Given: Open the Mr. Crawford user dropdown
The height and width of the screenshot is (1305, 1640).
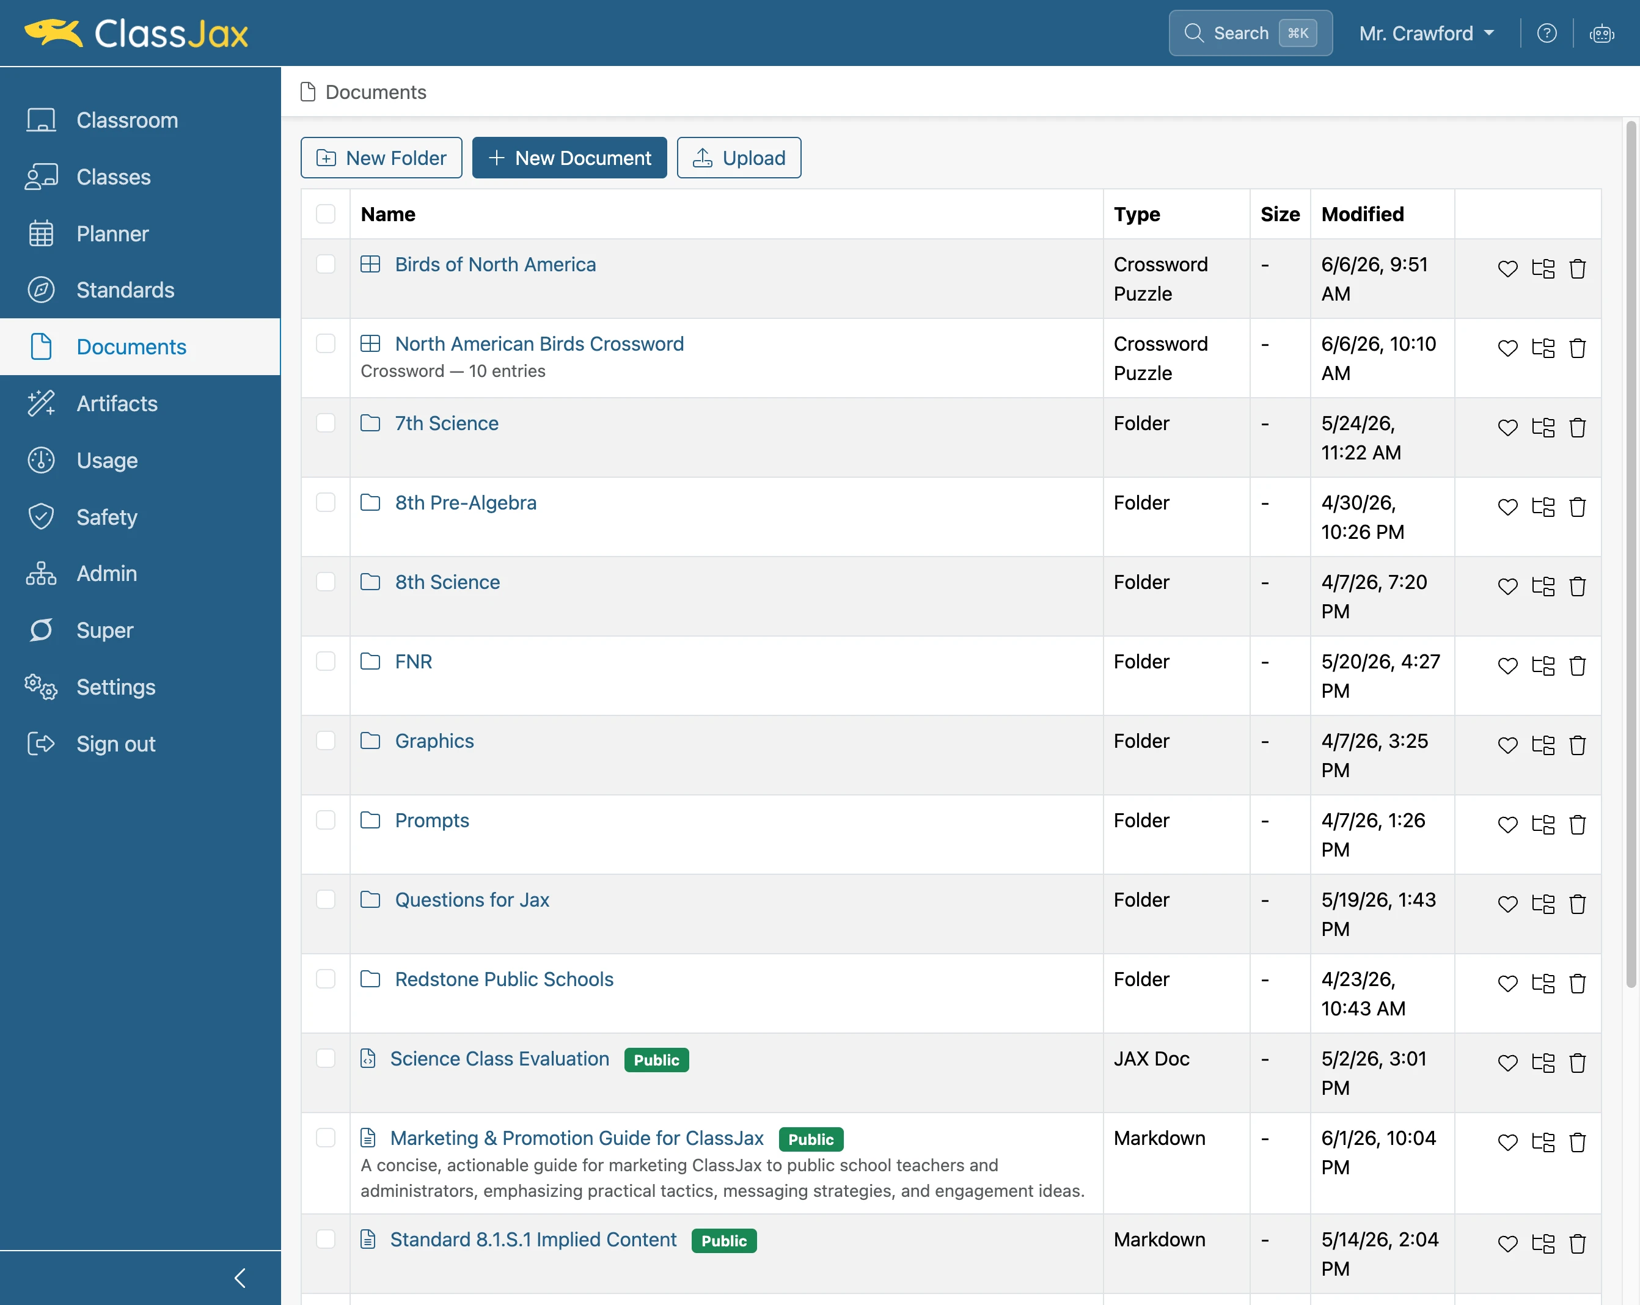Looking at the screenshot, I should point(1426,34).
